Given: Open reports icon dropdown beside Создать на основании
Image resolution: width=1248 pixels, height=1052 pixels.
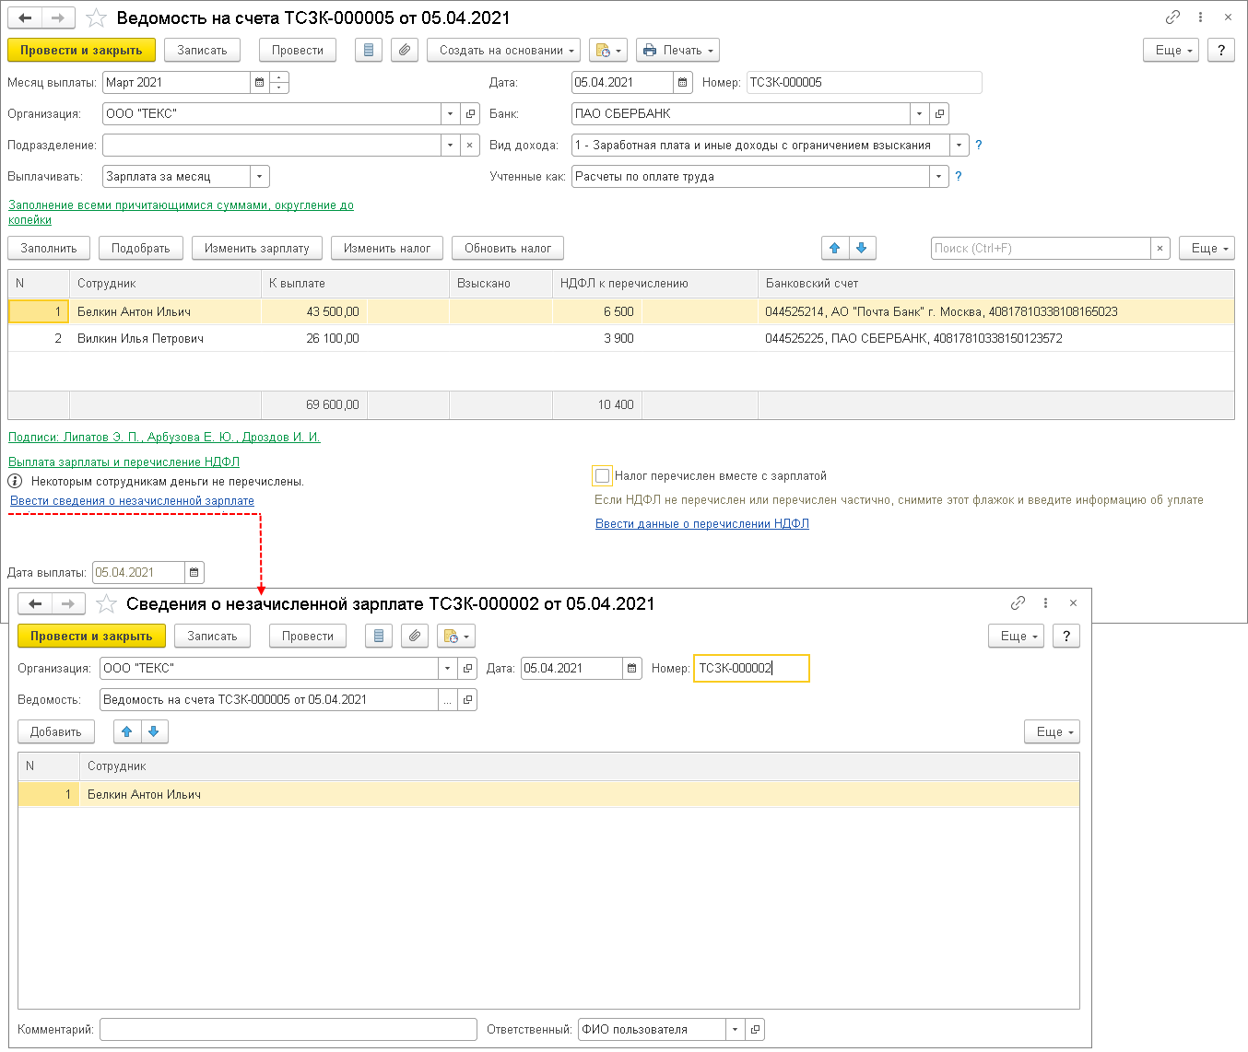Looking at the screenshot, I should tap(607, 50).
